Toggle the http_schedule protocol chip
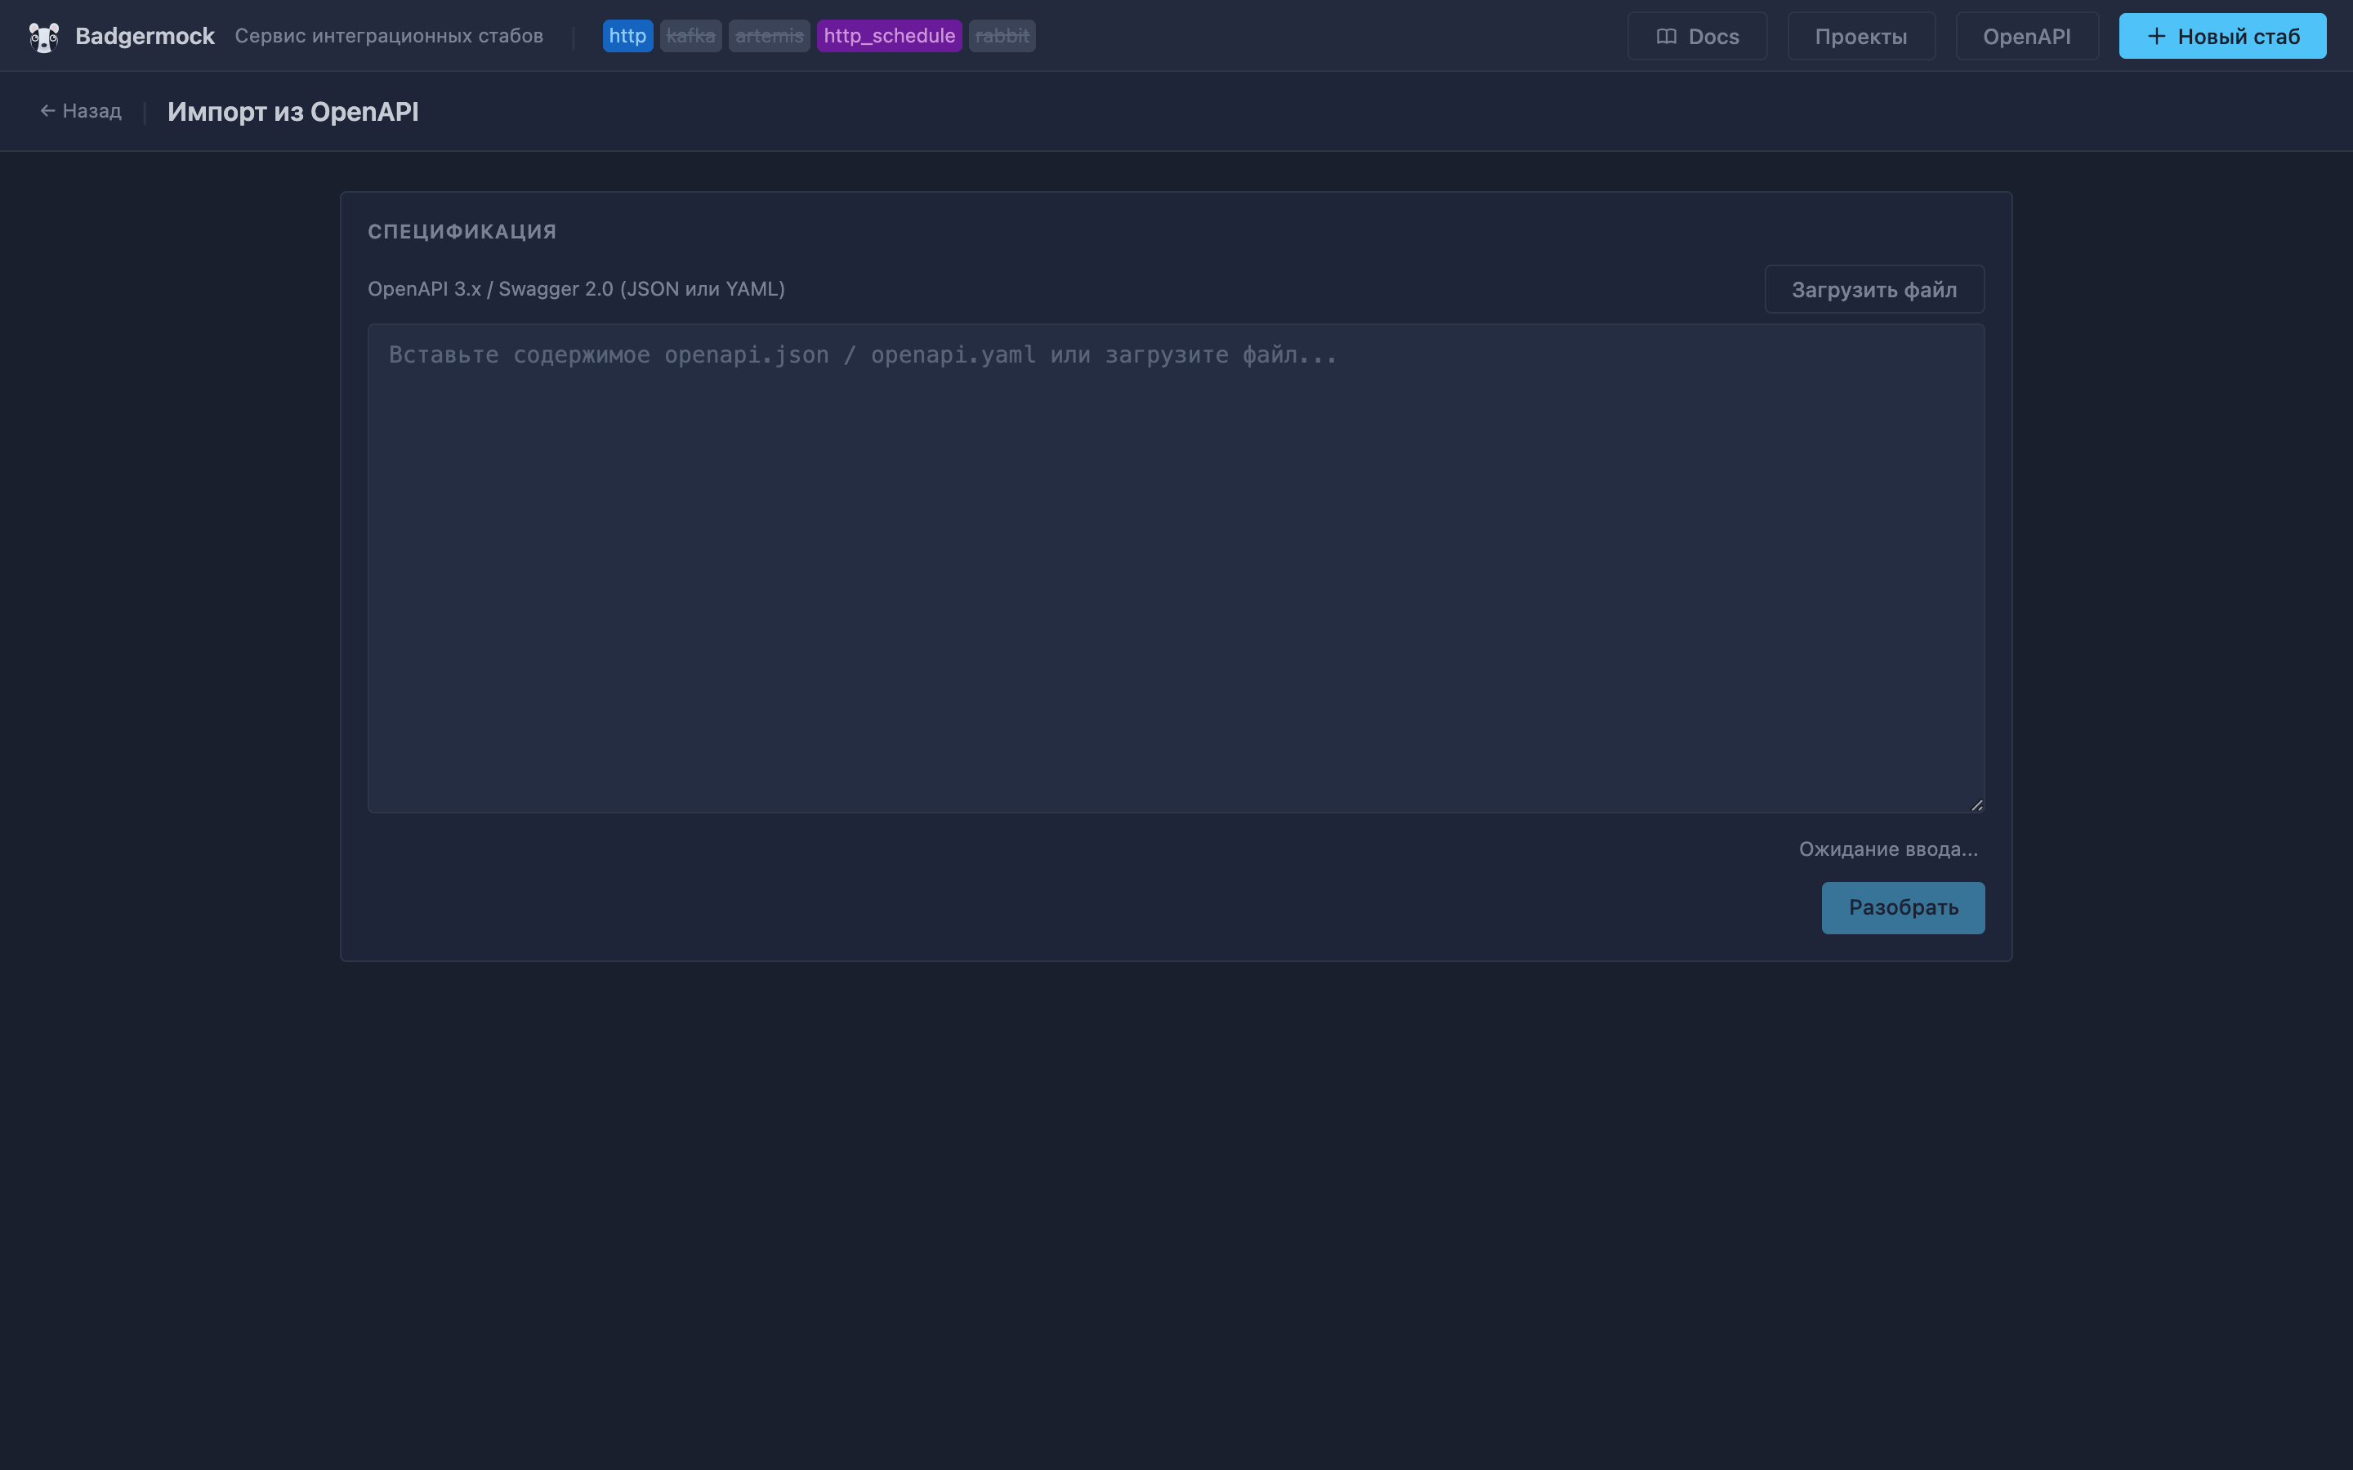2353x1470 pixels. tap(888, 36)
